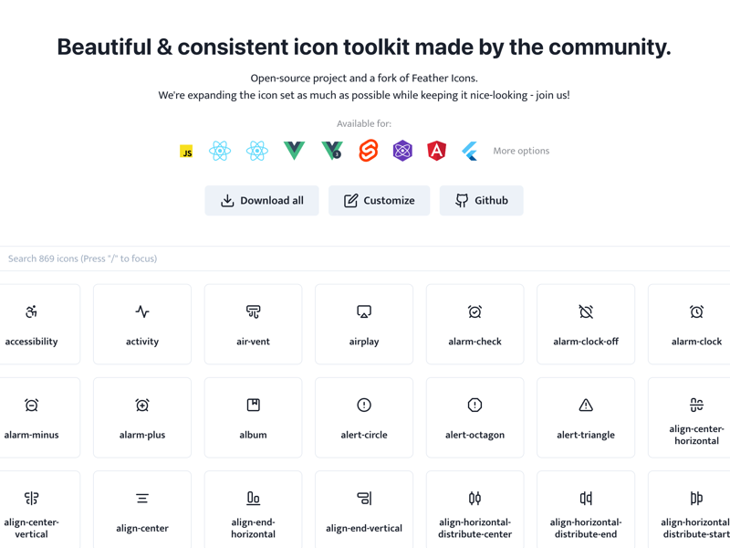Click the activity icon
The height and width of the screenshot is (548, 730).
coord(141,324)
